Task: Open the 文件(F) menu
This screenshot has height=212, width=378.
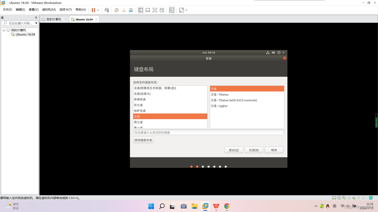Action: tap(7, 10)
